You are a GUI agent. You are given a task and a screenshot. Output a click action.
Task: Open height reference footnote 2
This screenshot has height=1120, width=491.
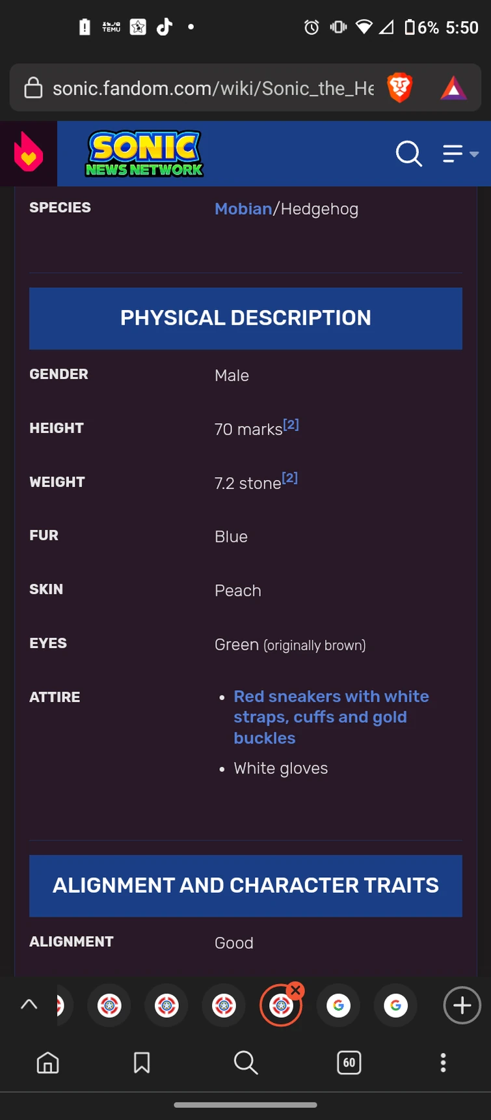click(291, 425)
